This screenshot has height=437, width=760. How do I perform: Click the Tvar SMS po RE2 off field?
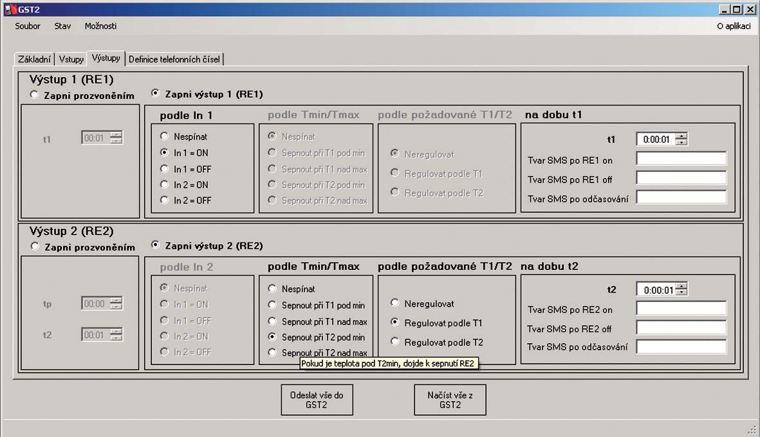681,327
